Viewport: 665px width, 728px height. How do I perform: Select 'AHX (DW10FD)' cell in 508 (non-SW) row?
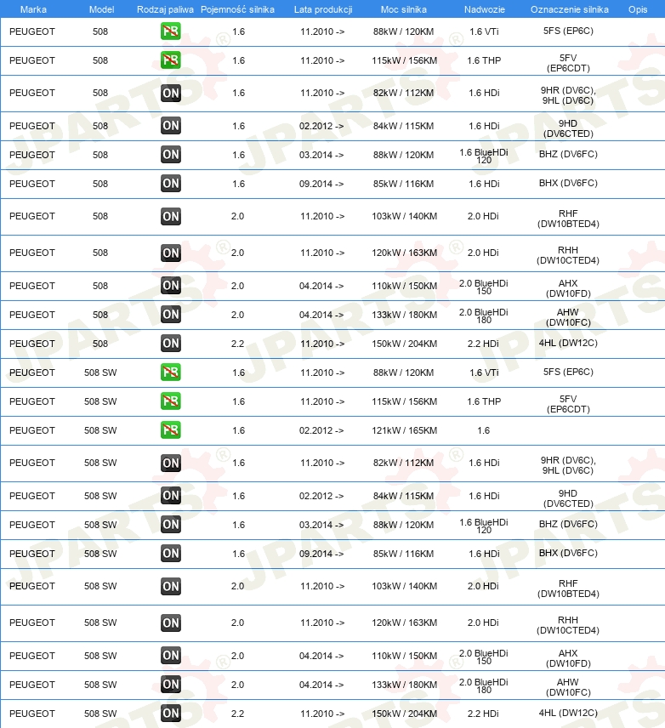pyautogui.click(x=568, y=288)
